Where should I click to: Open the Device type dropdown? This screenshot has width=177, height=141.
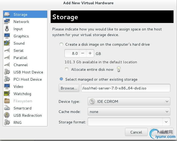click(129, 101)
